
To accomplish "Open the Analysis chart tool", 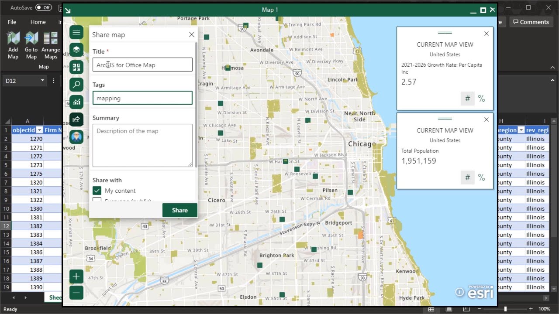I will (76, 102).
